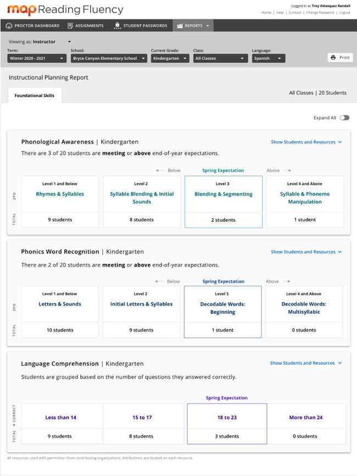Switch the Language dropdown from Spanish

click(x=269, y=58)
